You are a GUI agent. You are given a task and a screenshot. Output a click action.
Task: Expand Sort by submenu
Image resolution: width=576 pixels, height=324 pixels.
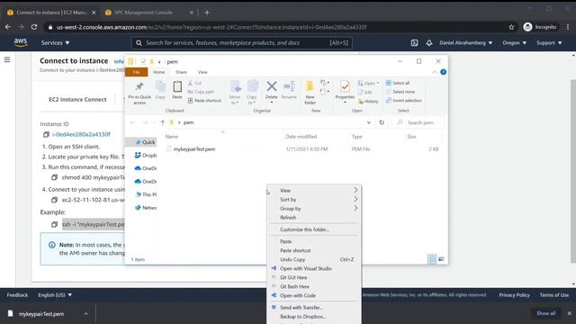click(x=314, y=200)
